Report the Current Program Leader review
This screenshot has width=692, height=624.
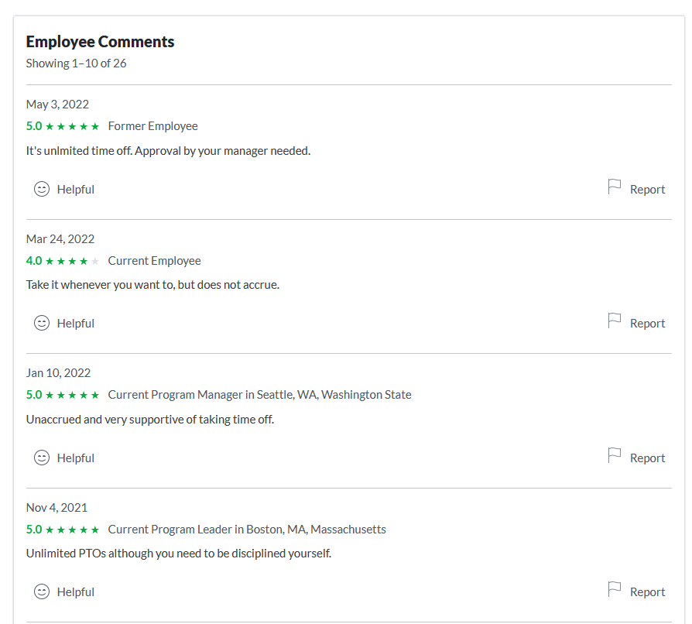pyautogui.click(x=648, y=591)
